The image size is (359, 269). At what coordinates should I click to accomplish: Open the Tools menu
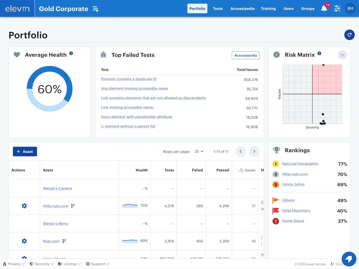(x=217, y=8)
